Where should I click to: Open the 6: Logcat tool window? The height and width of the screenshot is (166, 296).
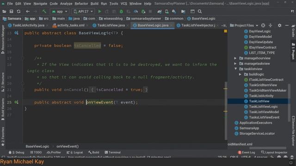75,152
